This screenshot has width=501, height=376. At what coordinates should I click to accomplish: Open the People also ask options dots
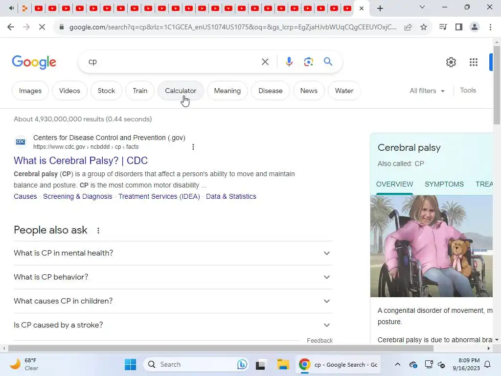98,231
